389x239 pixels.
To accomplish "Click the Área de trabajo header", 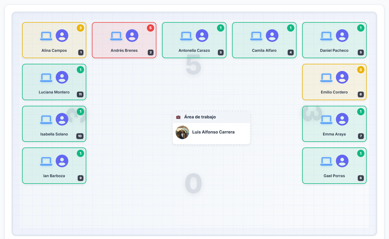I will click(200, 117).
